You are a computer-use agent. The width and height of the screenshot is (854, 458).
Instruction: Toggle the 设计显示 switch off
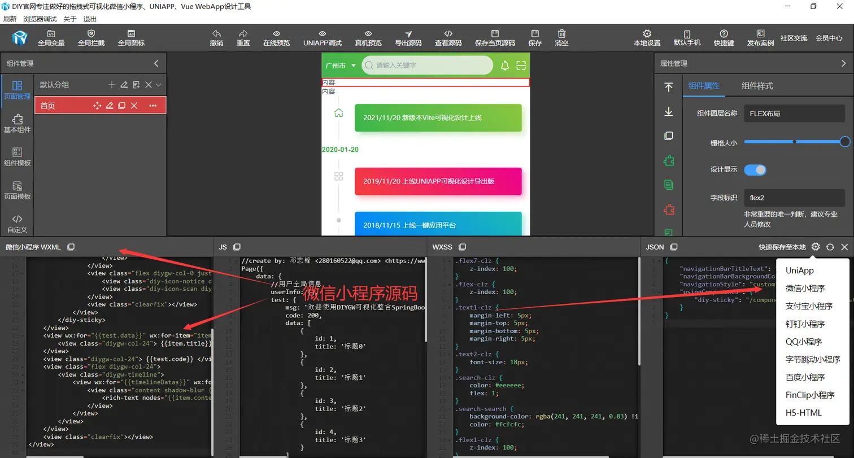tap(755, 169)
